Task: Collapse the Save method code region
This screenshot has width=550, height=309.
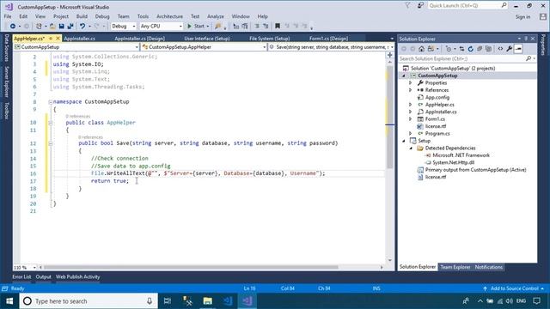Action: click(51, 143)
